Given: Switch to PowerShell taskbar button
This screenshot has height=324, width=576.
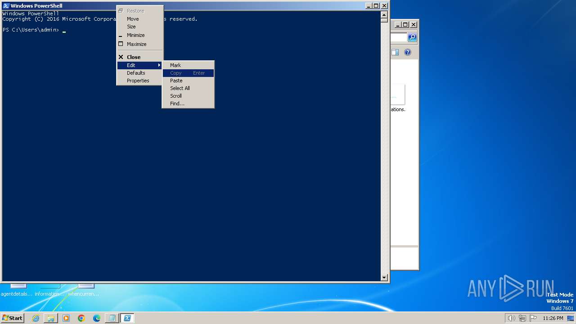Looking at the screenshot, I should 127,318.
